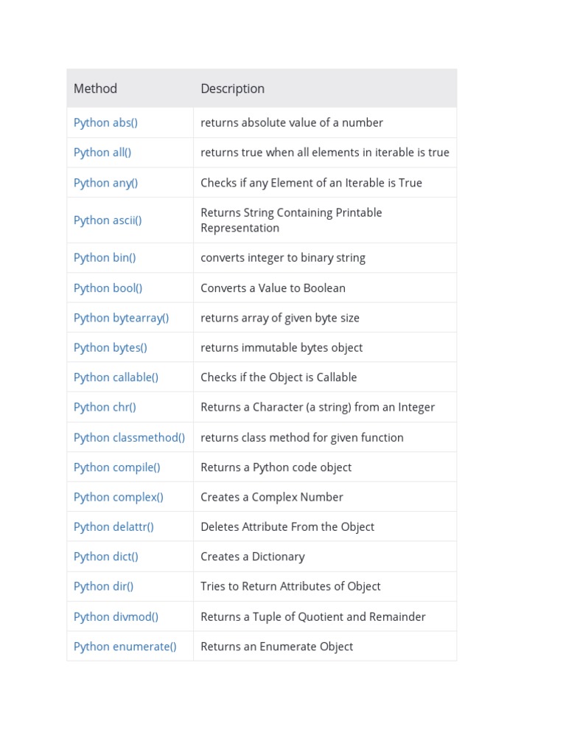Image resolution: width=566 pixels, height=755 pixels.
Task: Select the Python dir() link
Action: point(103,586)
